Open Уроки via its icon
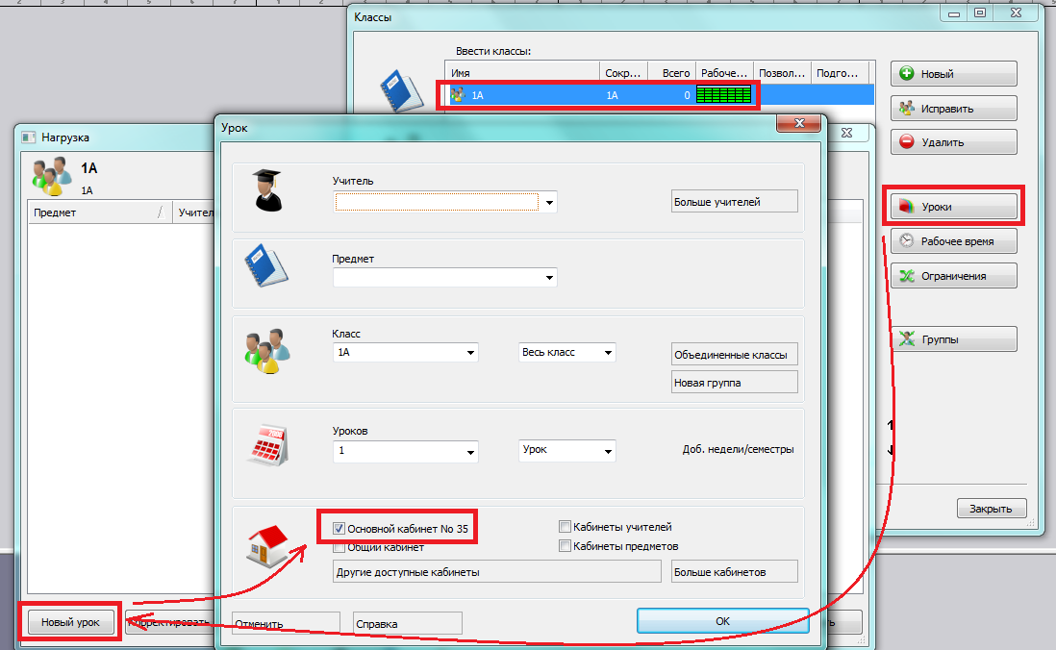 pyautogui.click(x=906, y=207)
